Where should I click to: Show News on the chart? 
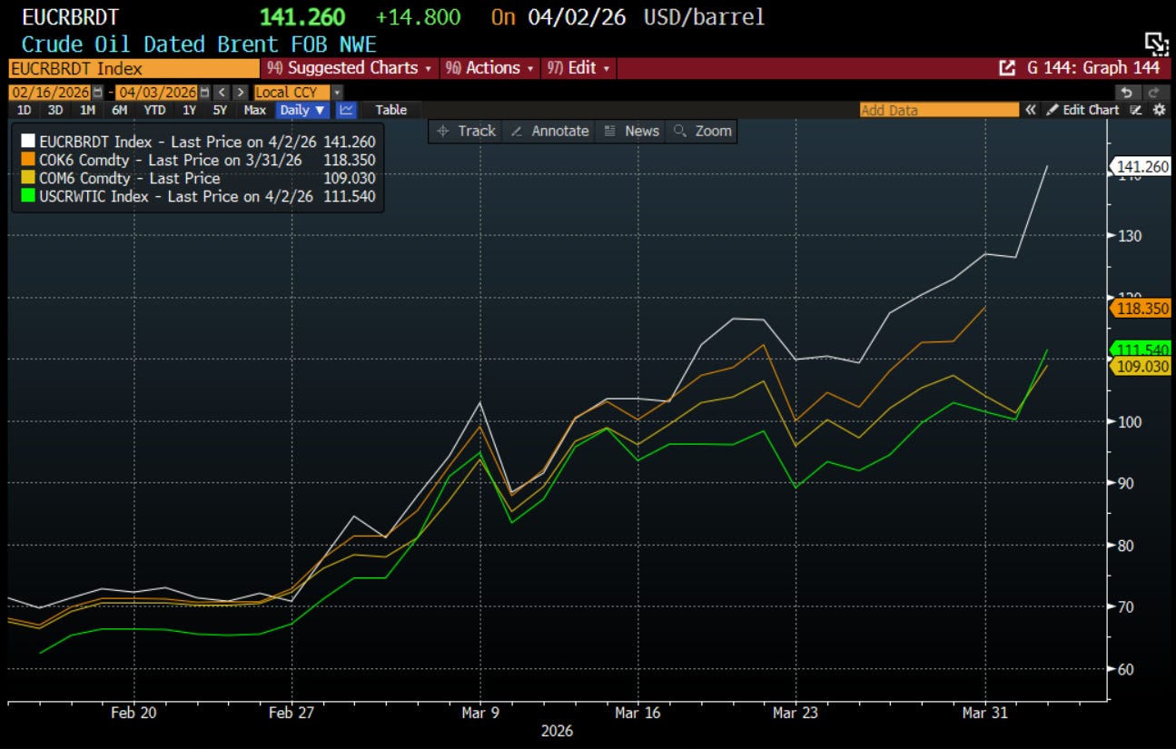pyautogui.click(x=631, y=131)
